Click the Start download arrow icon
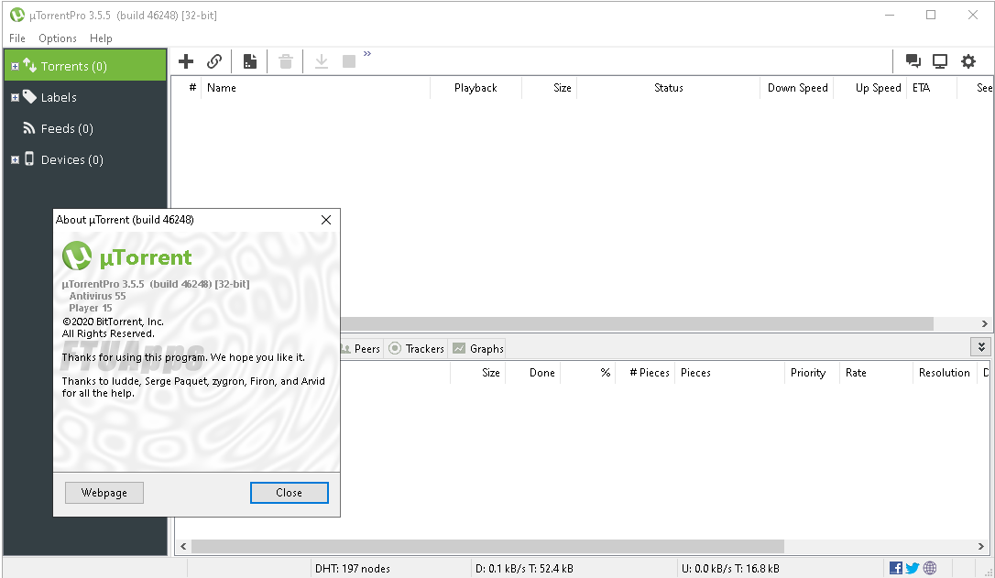Viewport: 995px width, 578px height. coord(322,61)
